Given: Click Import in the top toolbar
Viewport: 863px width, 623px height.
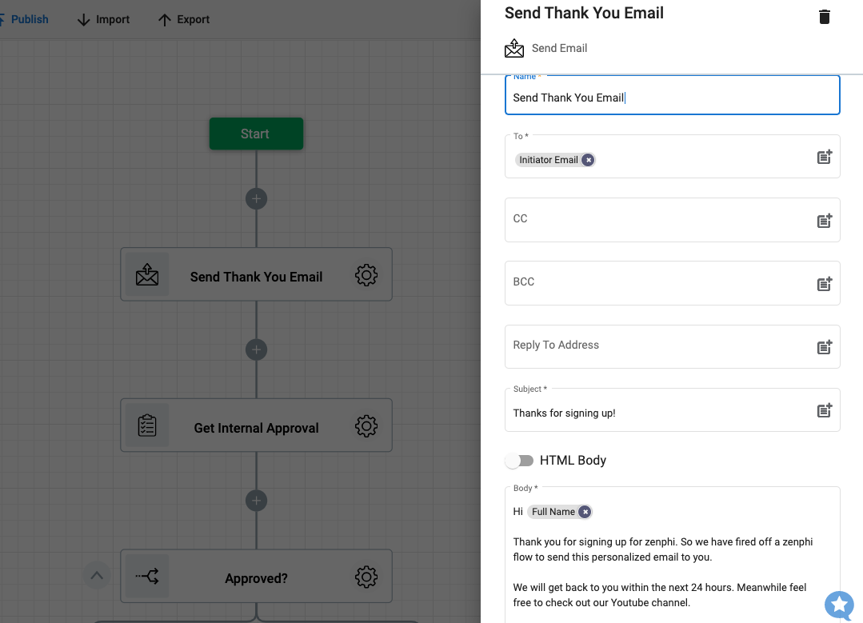Looking at the screenshot, I should coord(103,20).
